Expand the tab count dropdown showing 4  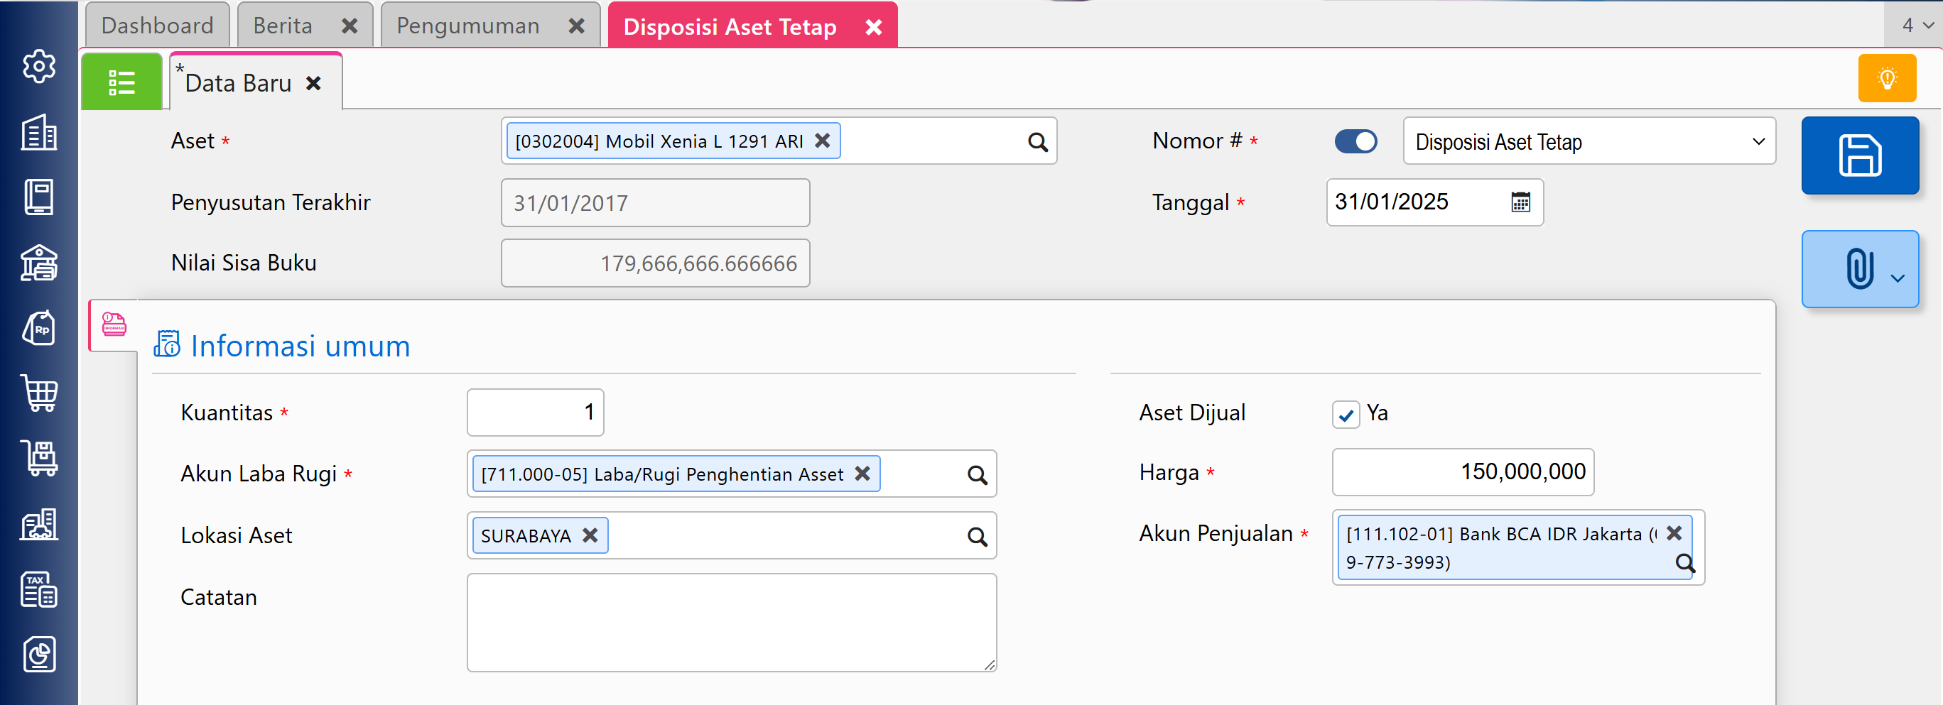[x=1916, y=26]
